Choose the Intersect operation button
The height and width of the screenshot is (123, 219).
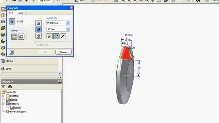pyautogui.click(x=39, y=36)
